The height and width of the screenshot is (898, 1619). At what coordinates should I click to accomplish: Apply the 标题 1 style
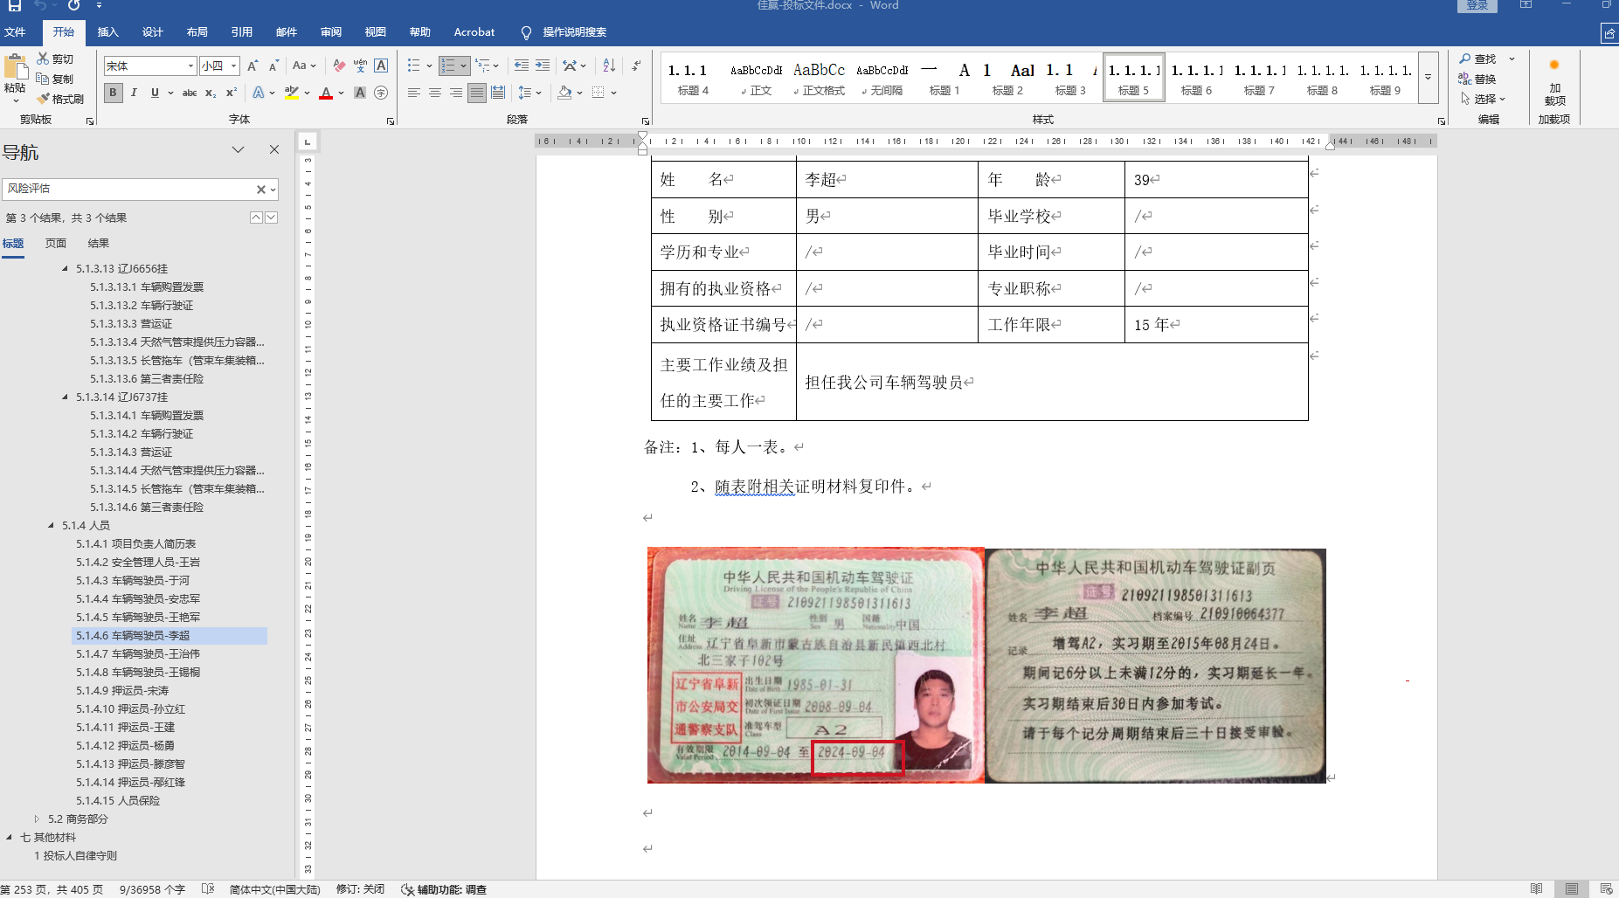(x=944, y=79)
